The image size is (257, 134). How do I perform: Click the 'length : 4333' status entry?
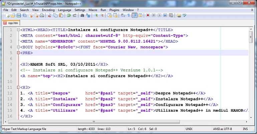click(86, 129)
